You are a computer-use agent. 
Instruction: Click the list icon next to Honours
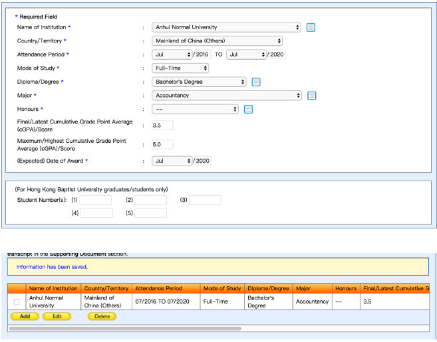click(248, 110)
